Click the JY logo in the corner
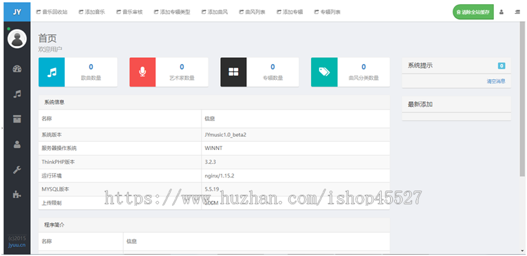The image size is (527, 256). [17, 12]
